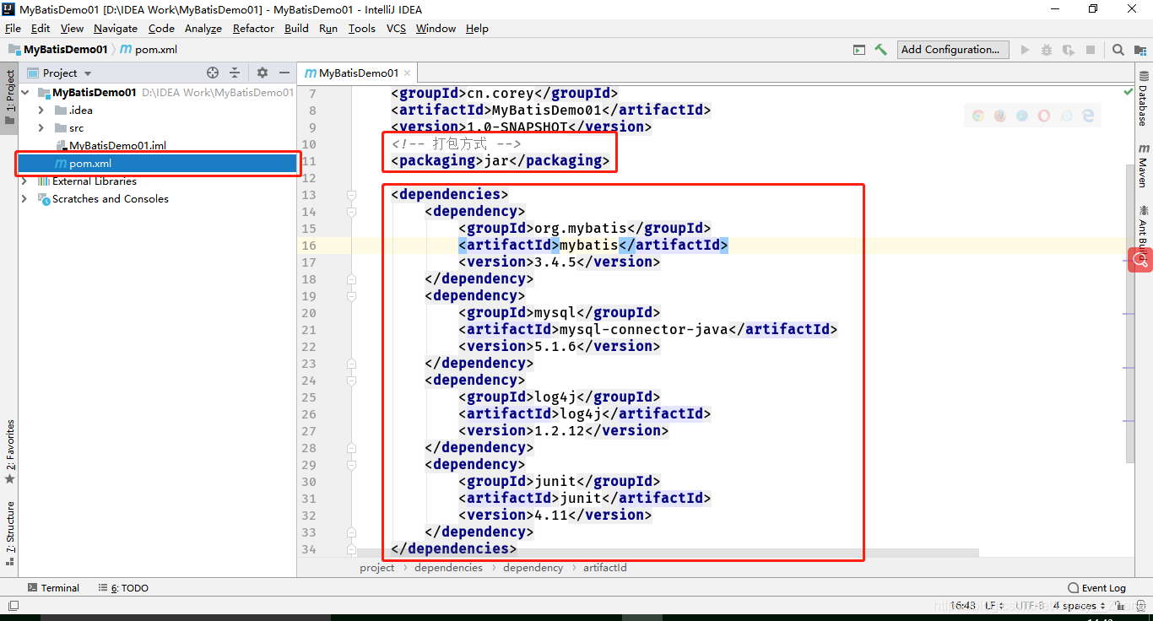Open run anything terminal icon in toolbar
The image size is (1153, 621).
coord(859,50)
